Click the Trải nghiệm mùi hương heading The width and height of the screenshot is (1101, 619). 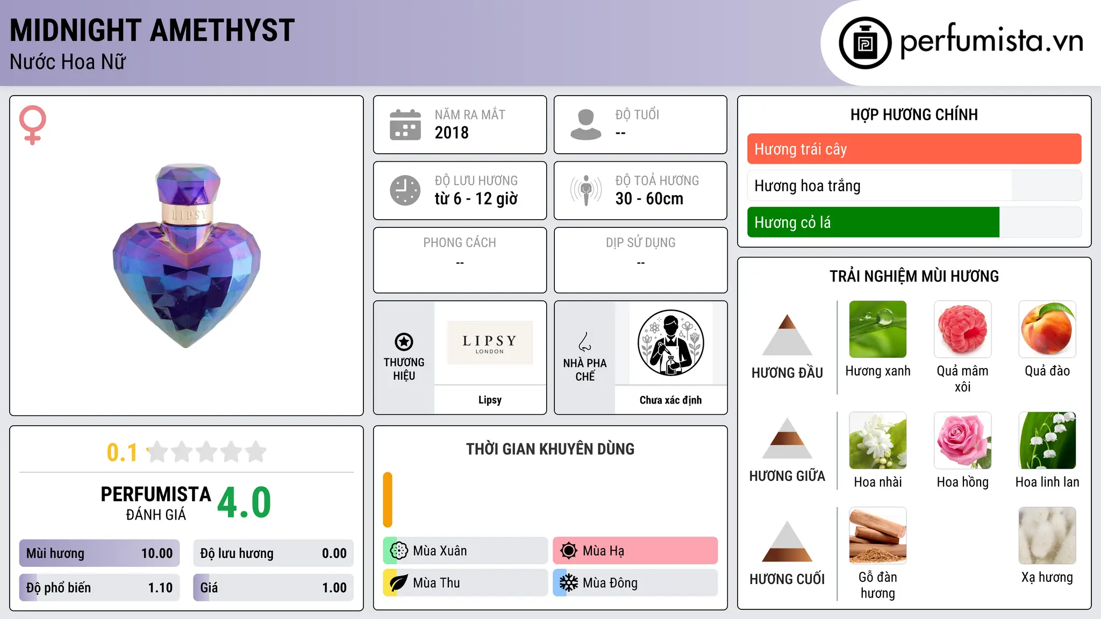click(914, 276)
